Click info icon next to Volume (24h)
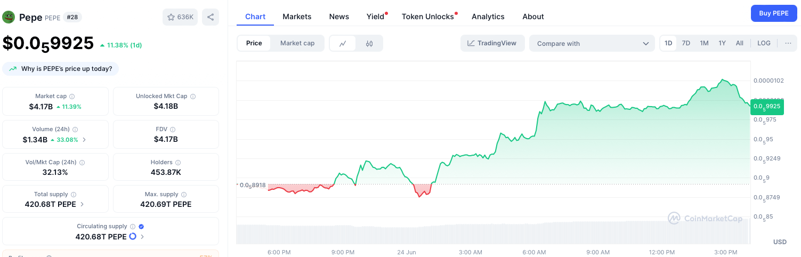 coord(75,130)
